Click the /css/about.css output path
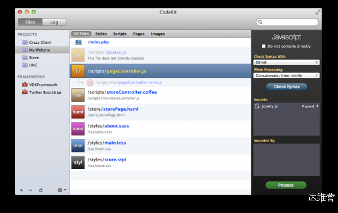 100,132
